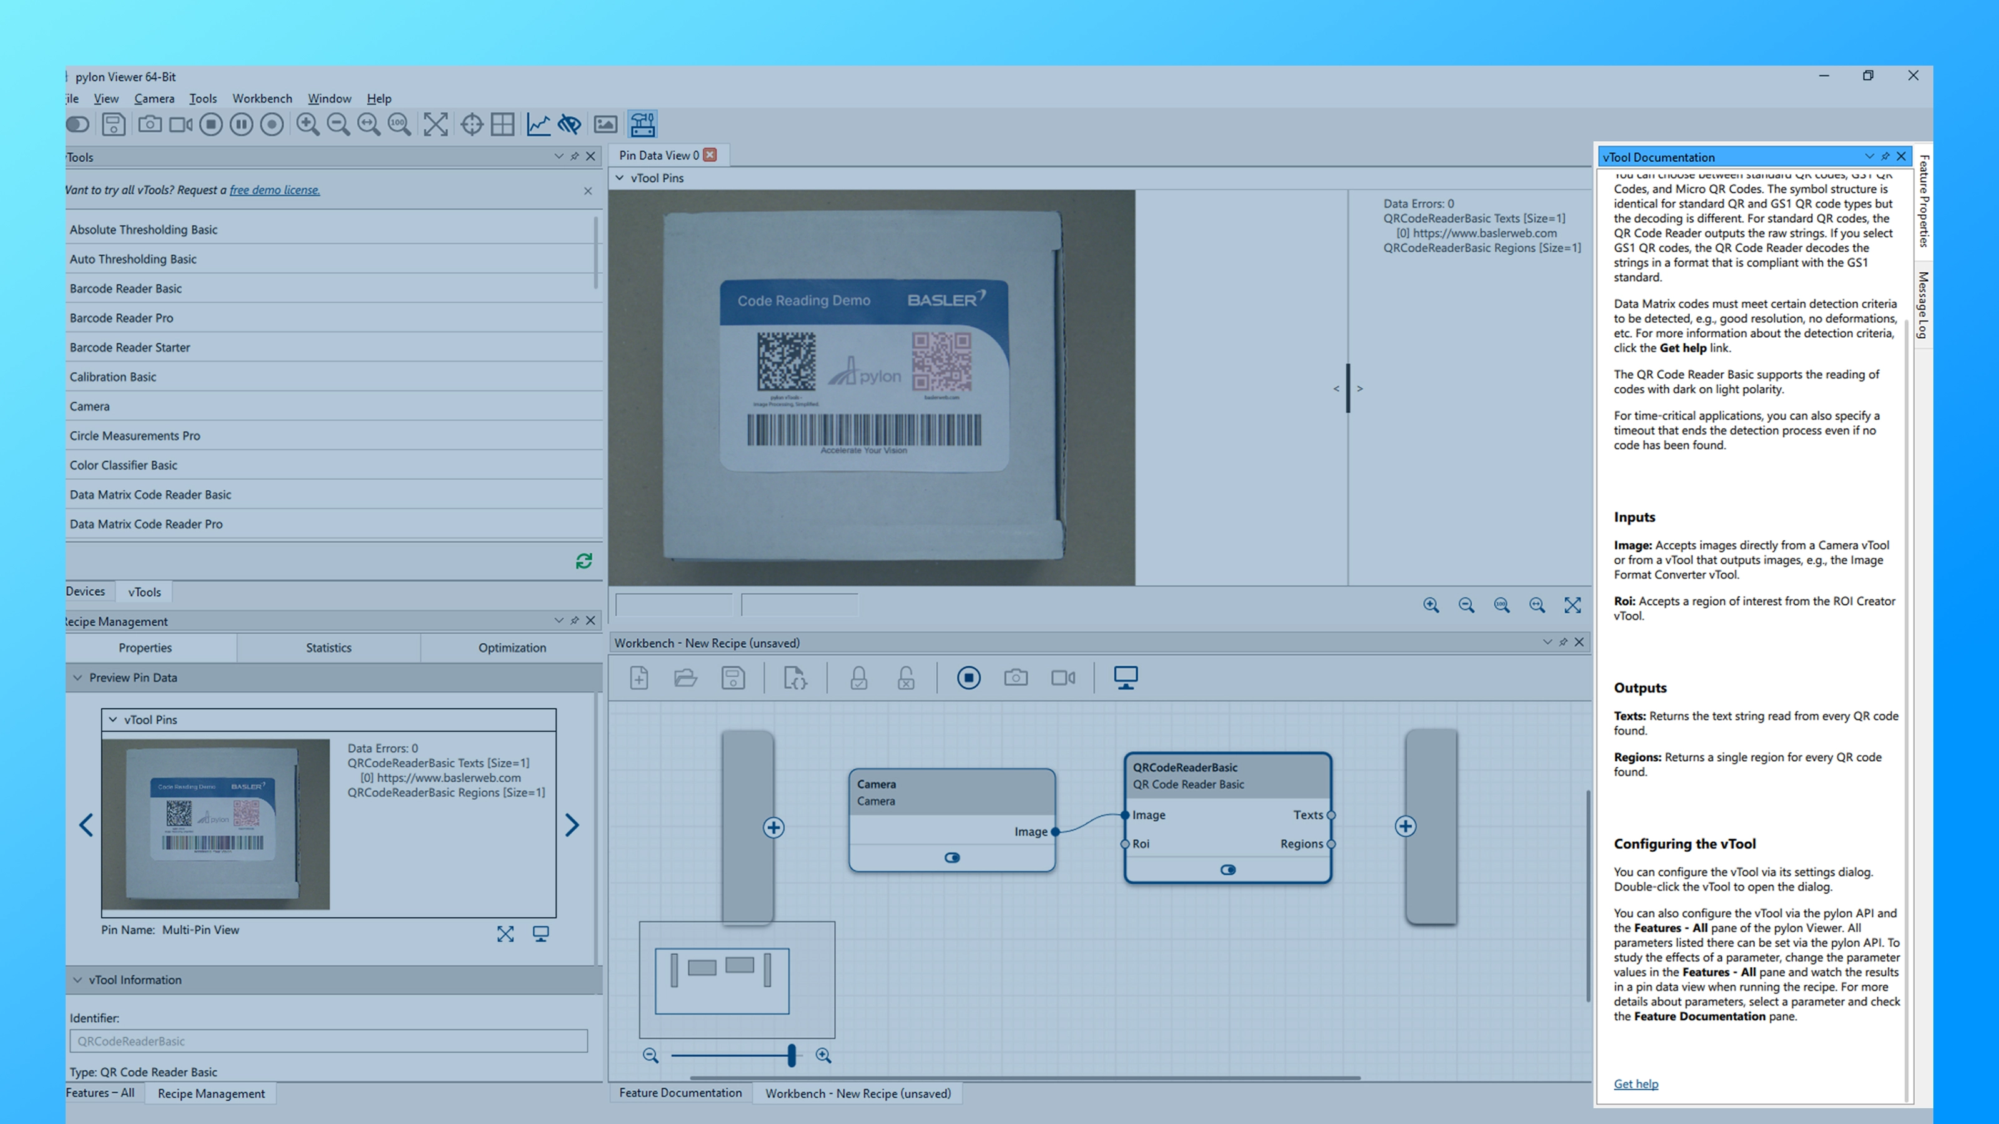Set 100% zoom in Pin Data View
This screenshot has height=1124, width=1999.
1502,605
